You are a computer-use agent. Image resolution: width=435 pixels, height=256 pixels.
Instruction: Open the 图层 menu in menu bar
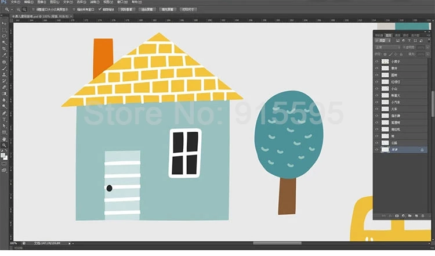pos(54,2)
